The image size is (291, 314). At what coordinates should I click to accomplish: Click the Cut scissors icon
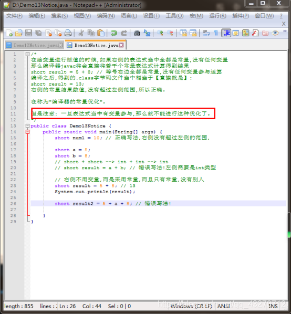coord(81,33)
